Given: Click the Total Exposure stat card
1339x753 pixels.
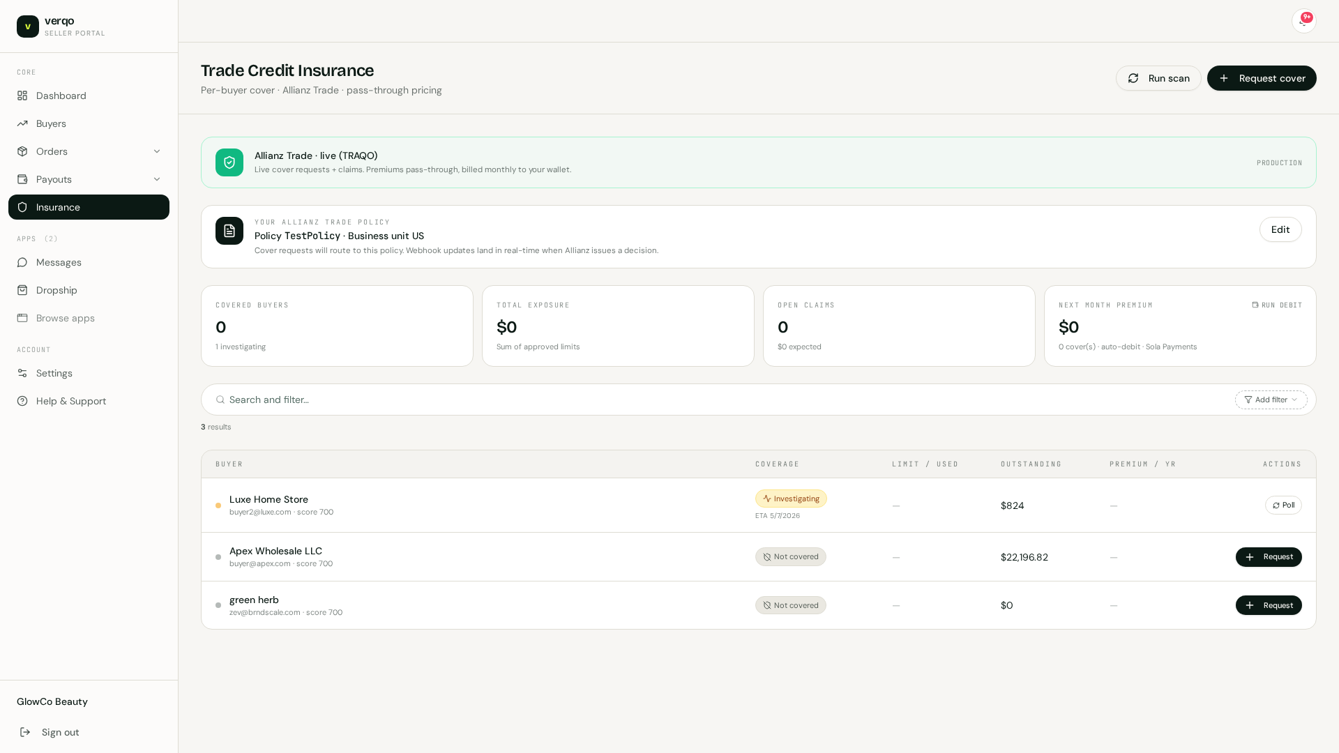Looking at the screenshot, I should (x=618, y=326).
